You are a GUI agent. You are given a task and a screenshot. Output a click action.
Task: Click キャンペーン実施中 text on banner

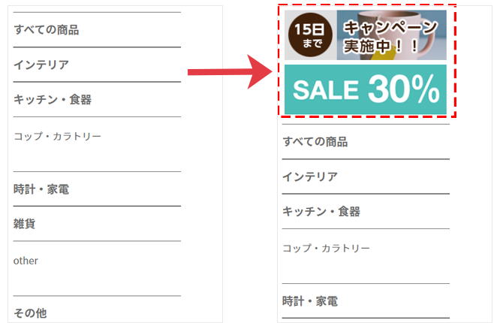390,36
